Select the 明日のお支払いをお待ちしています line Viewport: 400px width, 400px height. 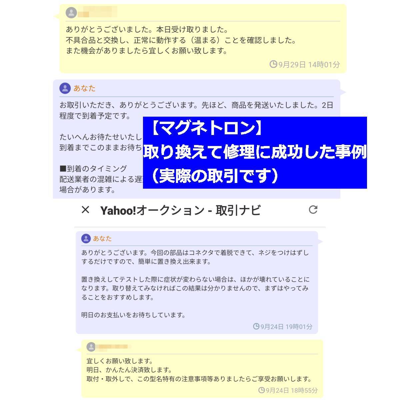point(133,315)
